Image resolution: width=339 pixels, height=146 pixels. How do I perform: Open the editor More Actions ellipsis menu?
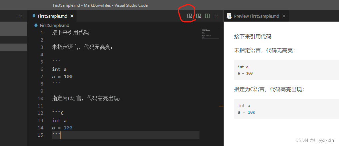tap(216, 16)
